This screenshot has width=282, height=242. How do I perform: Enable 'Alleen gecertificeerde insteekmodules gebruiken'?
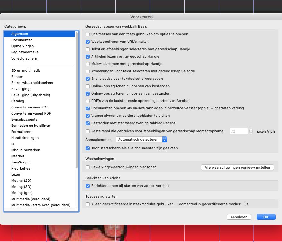click(87, 204)
